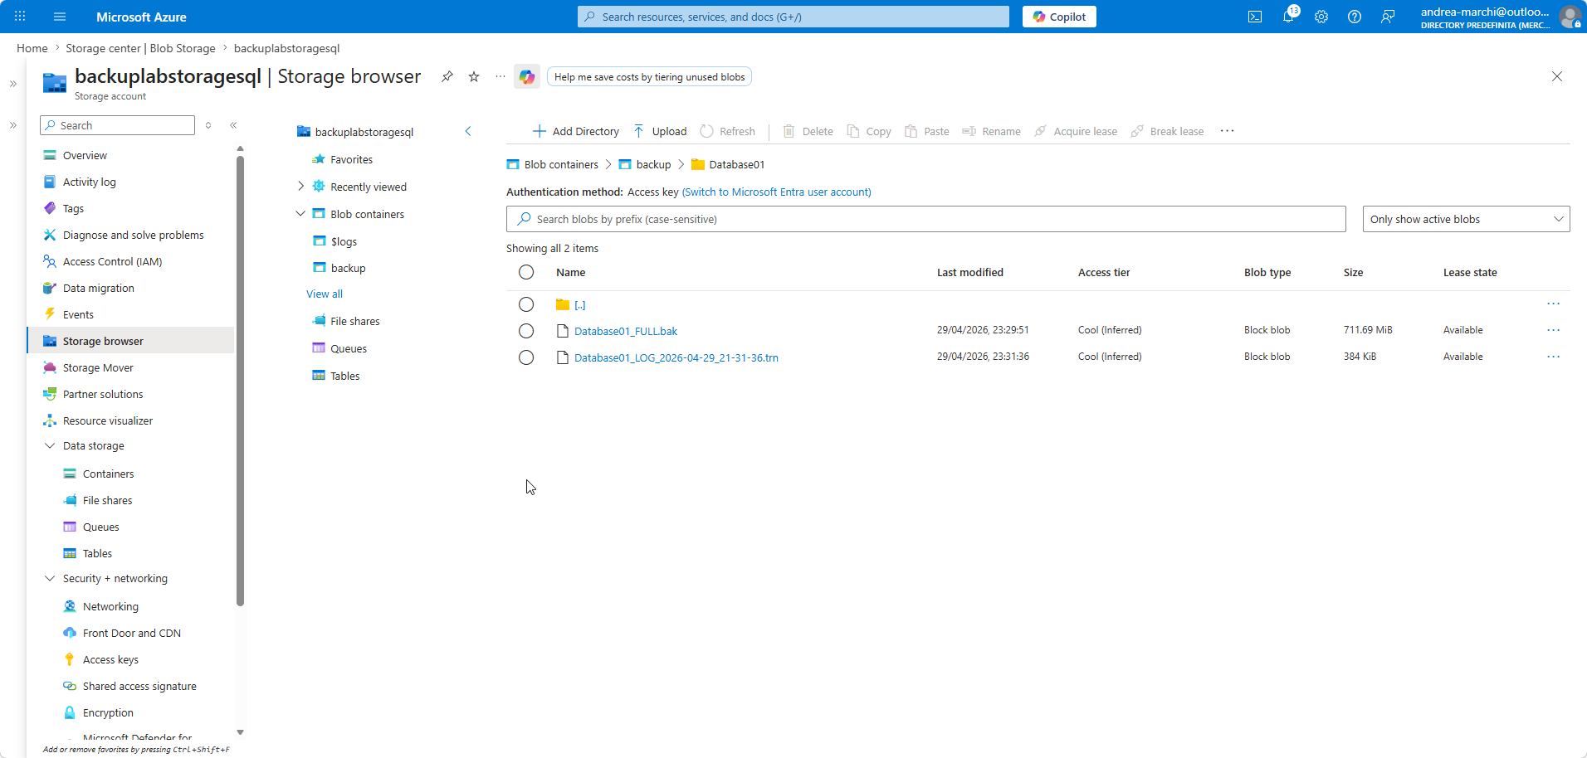Select the Database01_FULL.bak row radio button
The height and width of the screenshot is (758, 1587).
[526, 331]
